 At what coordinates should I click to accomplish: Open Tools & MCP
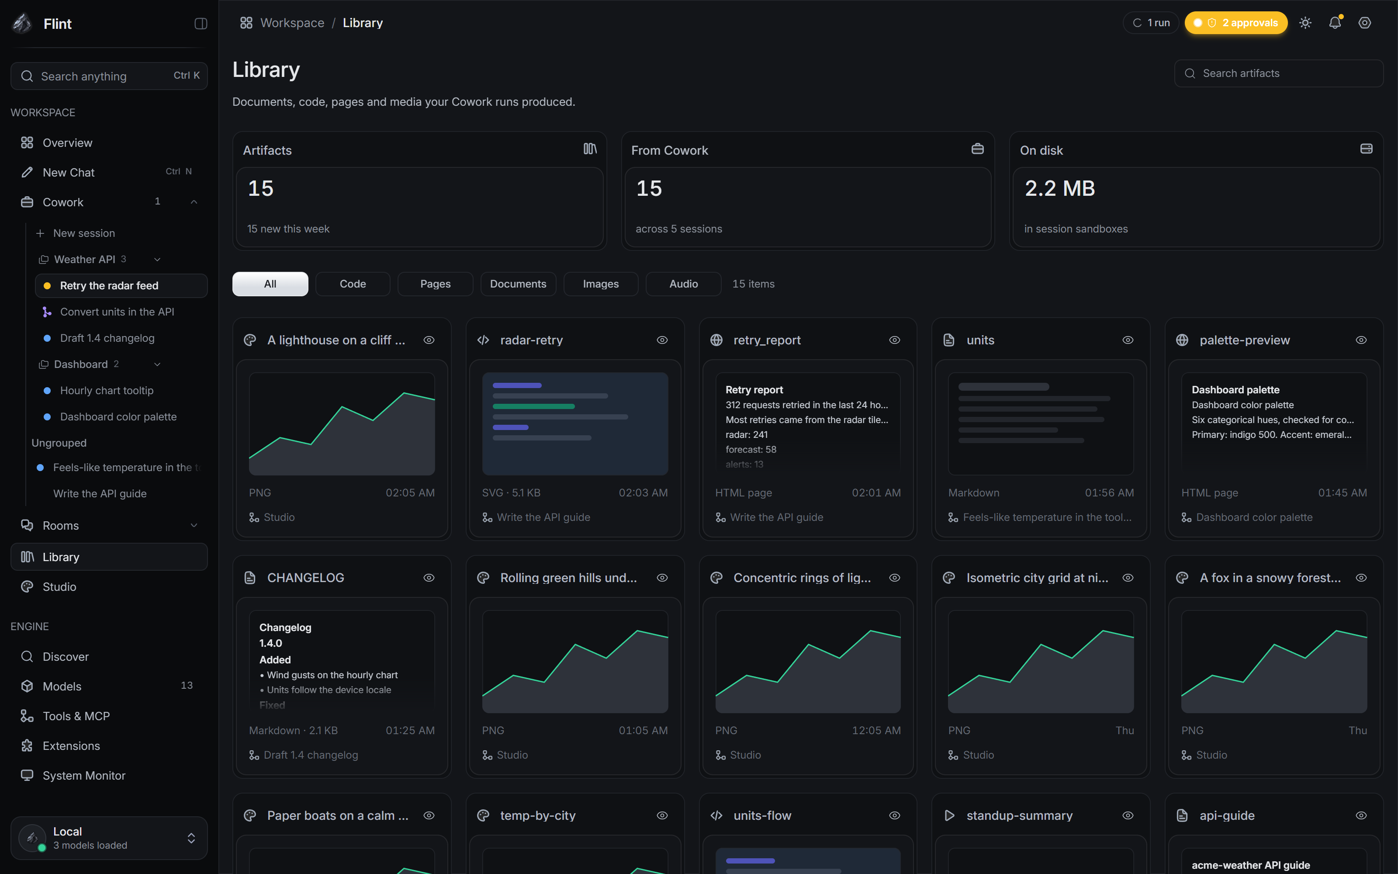click(x=109, y=716)
